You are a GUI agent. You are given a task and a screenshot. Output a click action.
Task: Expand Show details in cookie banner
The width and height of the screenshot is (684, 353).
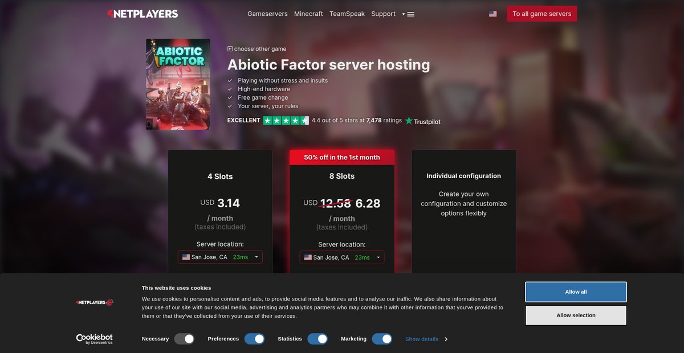click(426, 339)
